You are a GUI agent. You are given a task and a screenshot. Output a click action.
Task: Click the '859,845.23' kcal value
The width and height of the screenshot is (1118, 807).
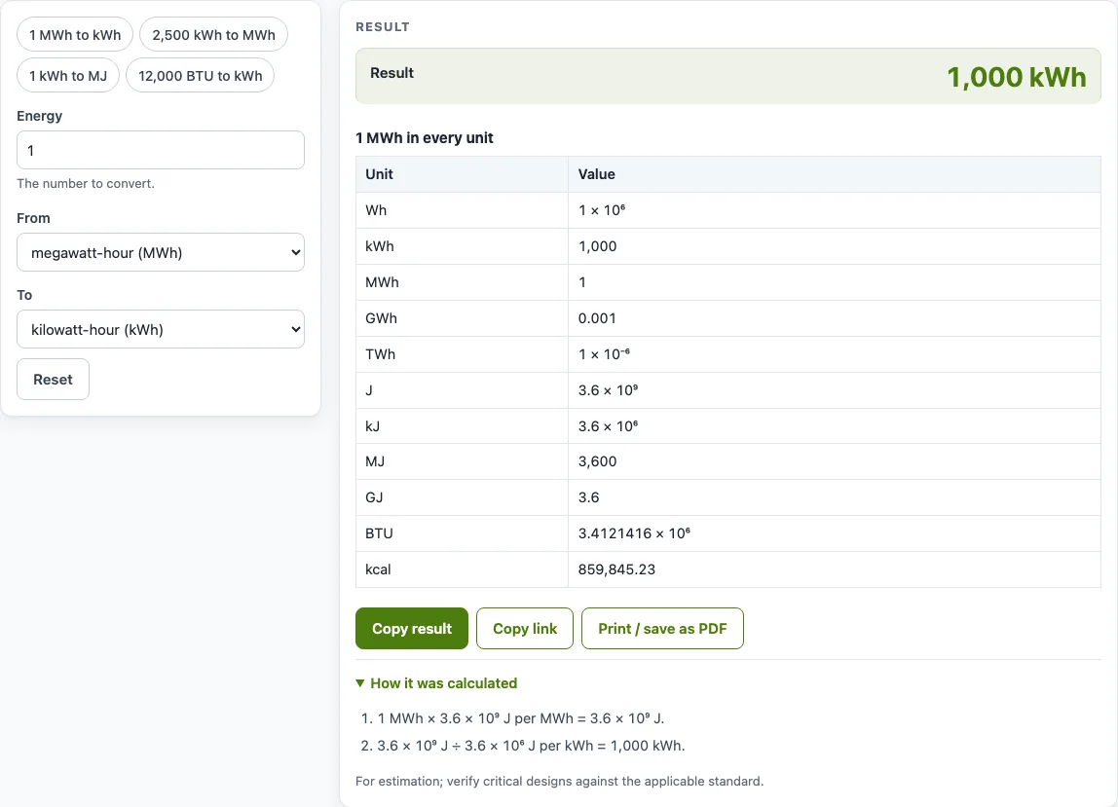(616, 569)
